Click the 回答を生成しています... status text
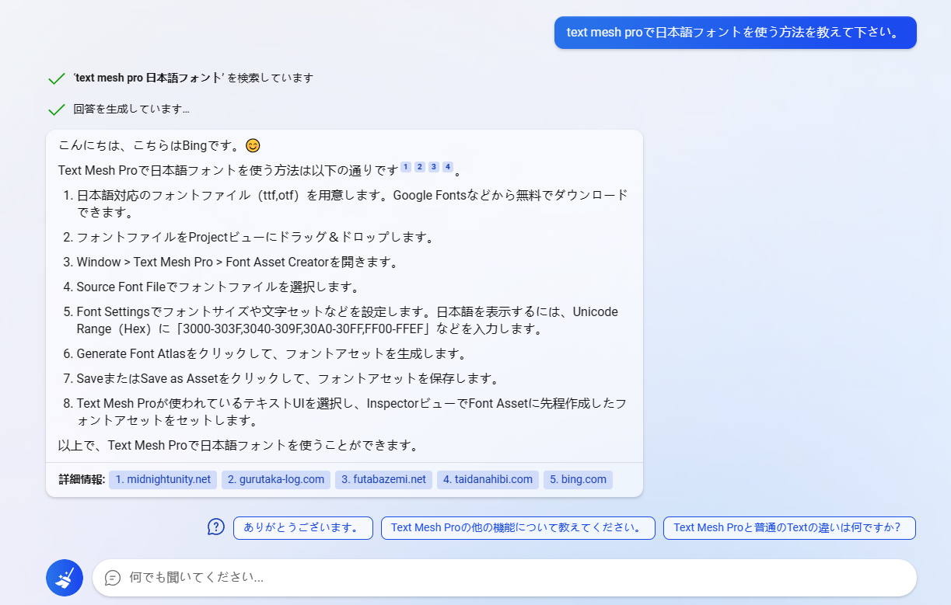The height and width of the screenshot is (605, 951). pos(131,110)
